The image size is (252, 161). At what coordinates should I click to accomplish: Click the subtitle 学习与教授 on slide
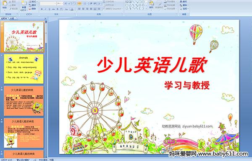coord(187,85)
